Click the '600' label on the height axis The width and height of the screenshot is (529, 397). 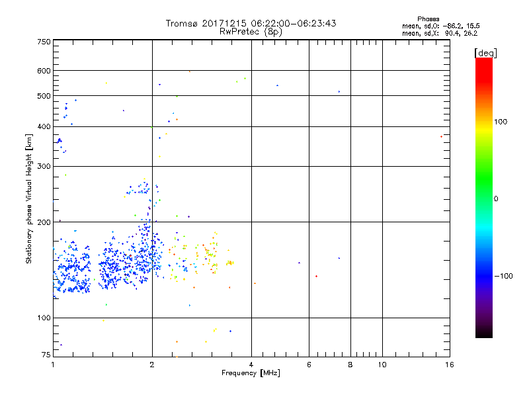pyautogui.click(x=44, y=71)
